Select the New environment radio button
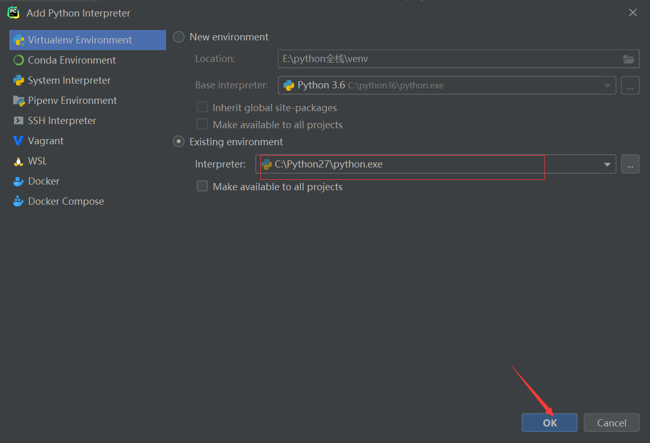This screenshot has width=650, height=443. pos(179,37)
